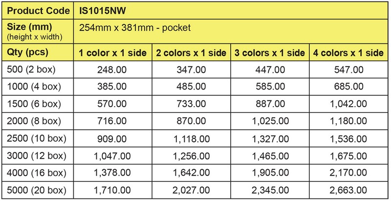Viewport: 391px width, 201px height.
Task: Select the 887.00 price cell
Action: pyautogui.click(x=270, y=104)
